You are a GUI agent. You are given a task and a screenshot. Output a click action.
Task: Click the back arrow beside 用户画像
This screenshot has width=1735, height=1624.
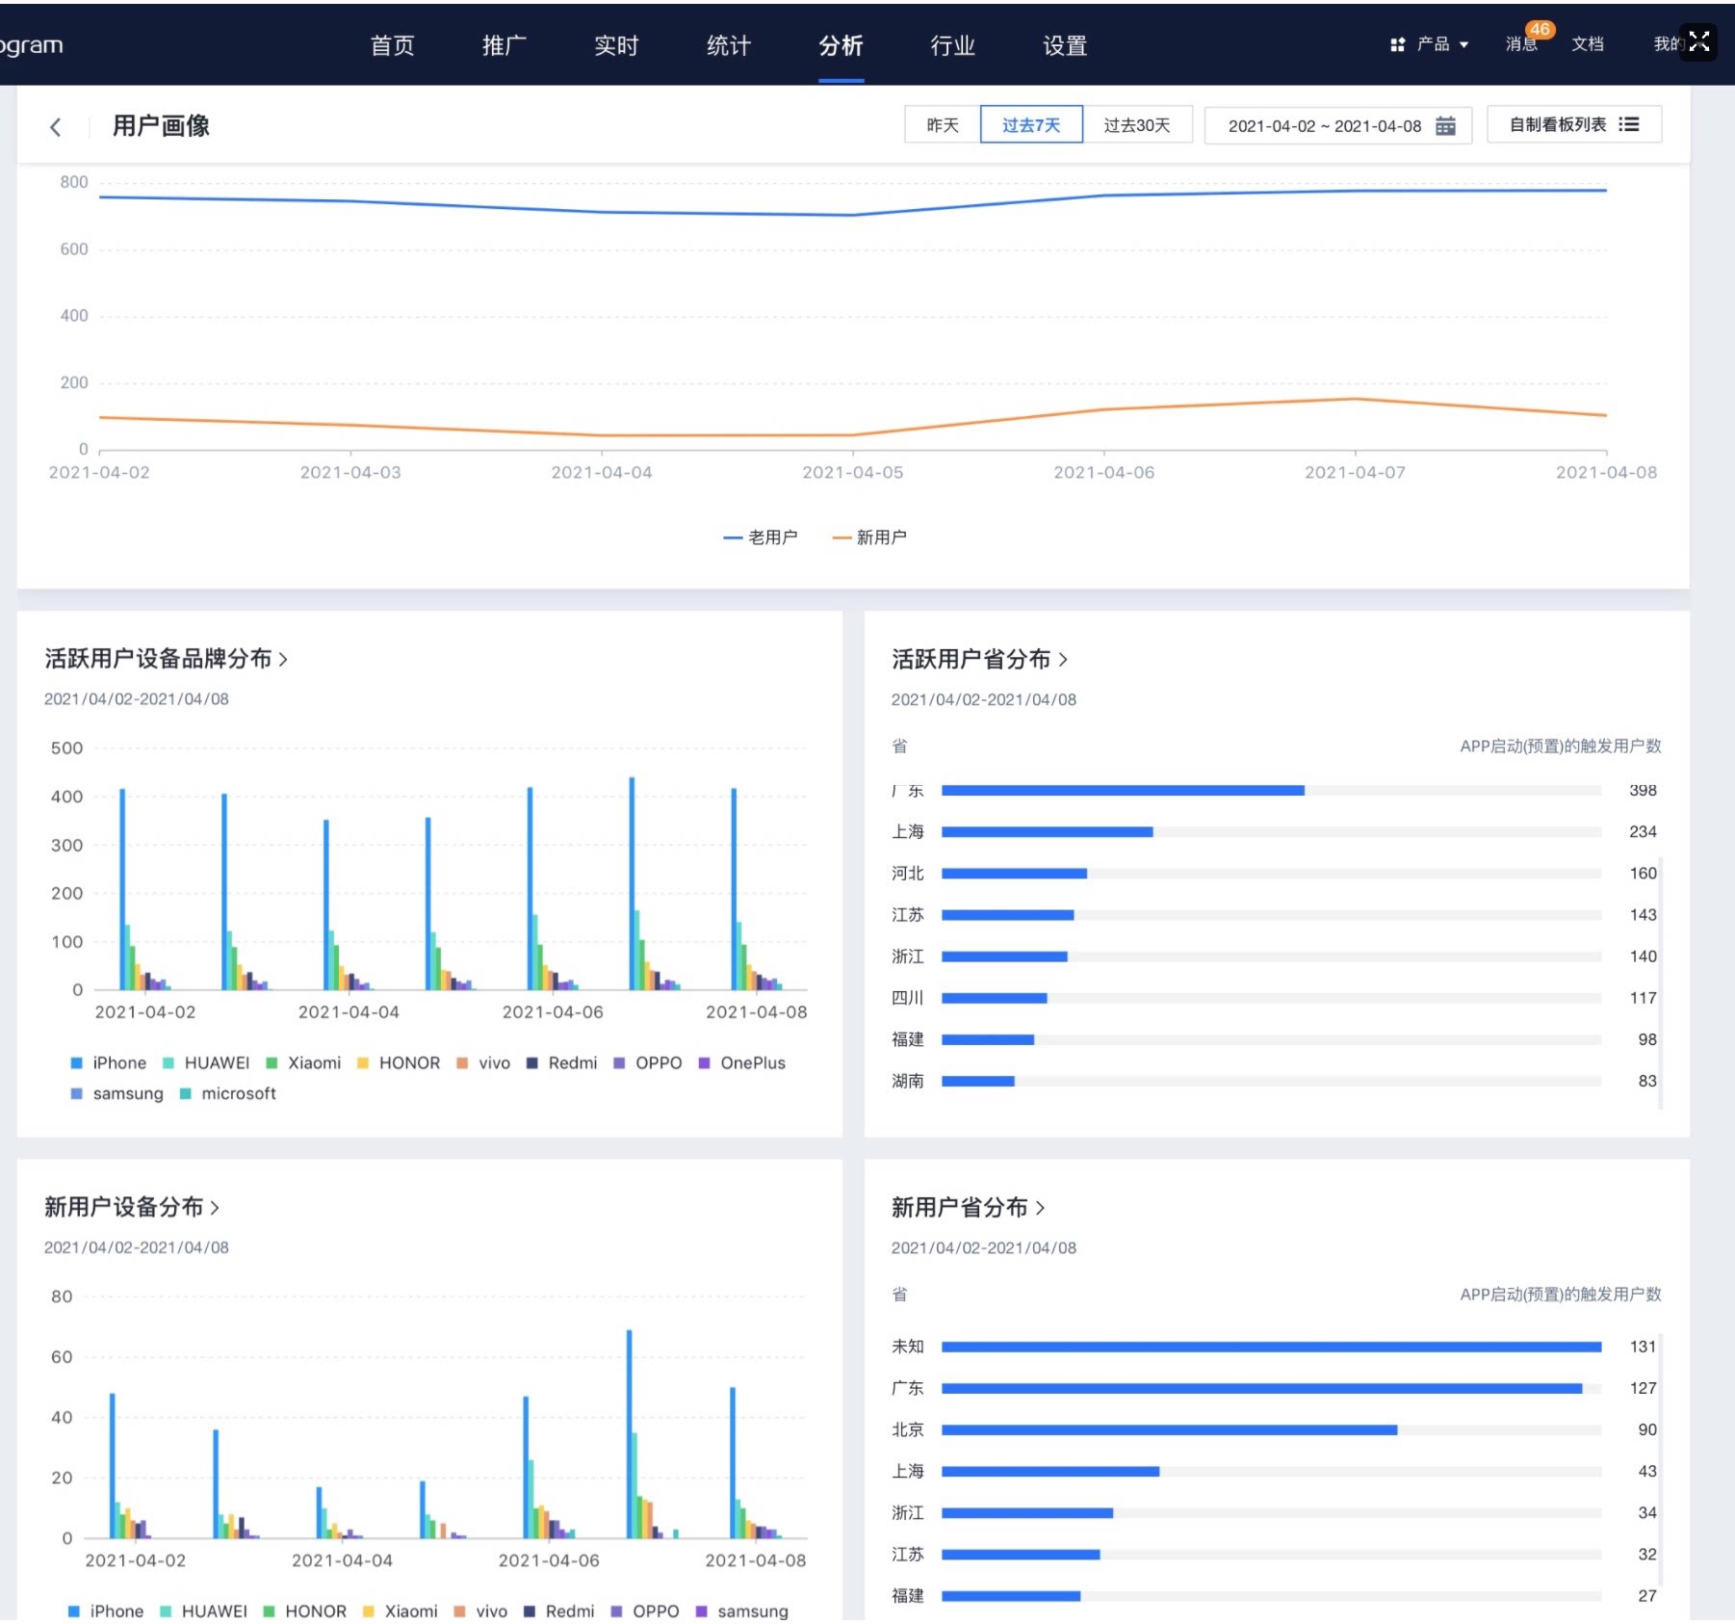56,126
